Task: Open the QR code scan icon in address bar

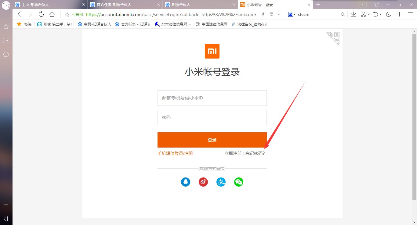Action: click(x=271, y=14)
